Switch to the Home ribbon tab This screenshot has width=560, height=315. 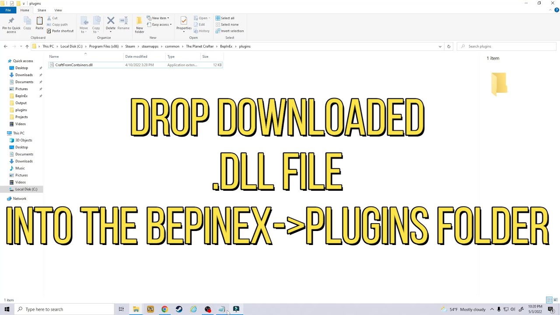25,10
